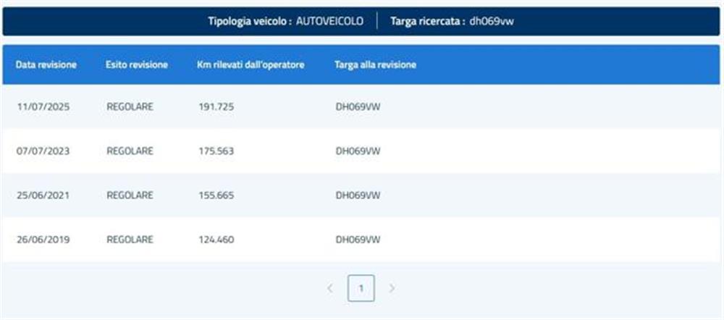The image size is (724, 320).
Task: Click the Targa alla revisione column header
Action: tap(375, 65)
